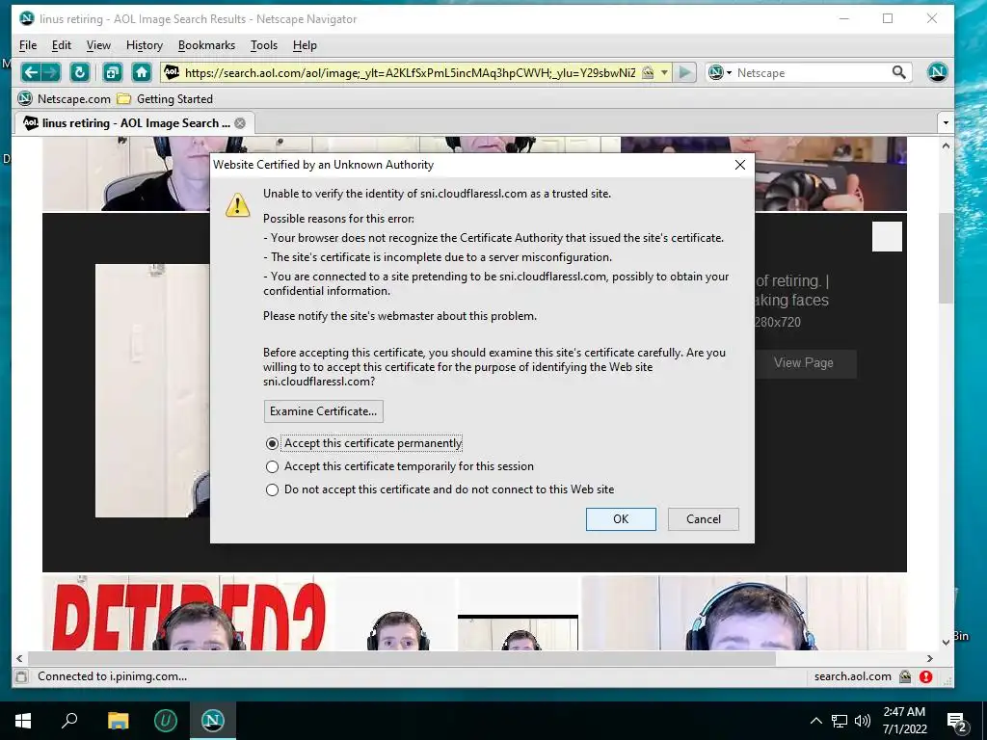This screenshot has height=740, width=987.
Task: Open the History menu
Action: coord(145,45)
